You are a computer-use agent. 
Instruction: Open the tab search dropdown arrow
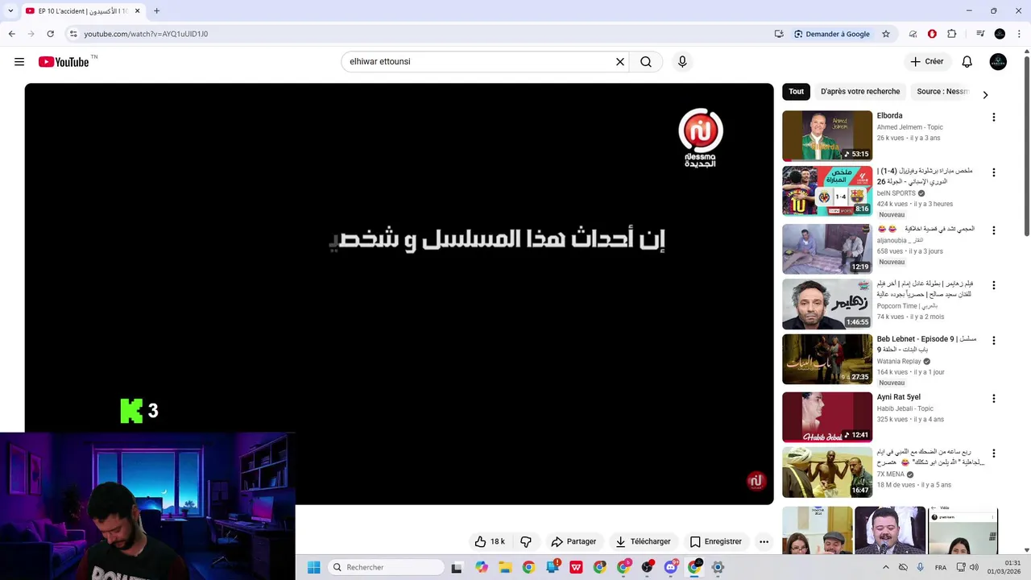tap(10, 11)
